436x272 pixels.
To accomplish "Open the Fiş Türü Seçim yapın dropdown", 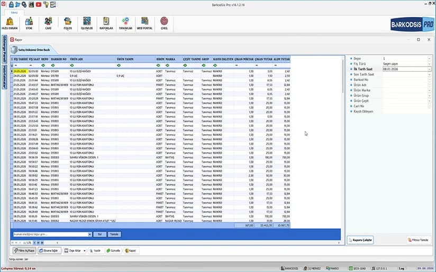I will 429,64.
